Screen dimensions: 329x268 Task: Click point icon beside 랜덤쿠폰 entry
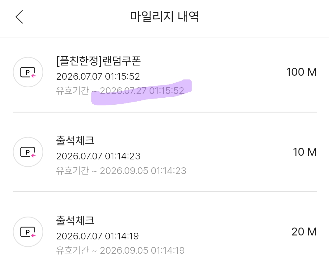[28, 72]
